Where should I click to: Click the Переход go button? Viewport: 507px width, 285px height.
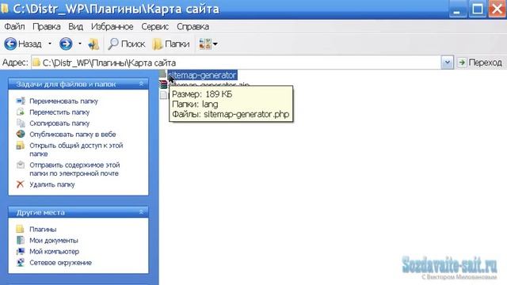480,63
